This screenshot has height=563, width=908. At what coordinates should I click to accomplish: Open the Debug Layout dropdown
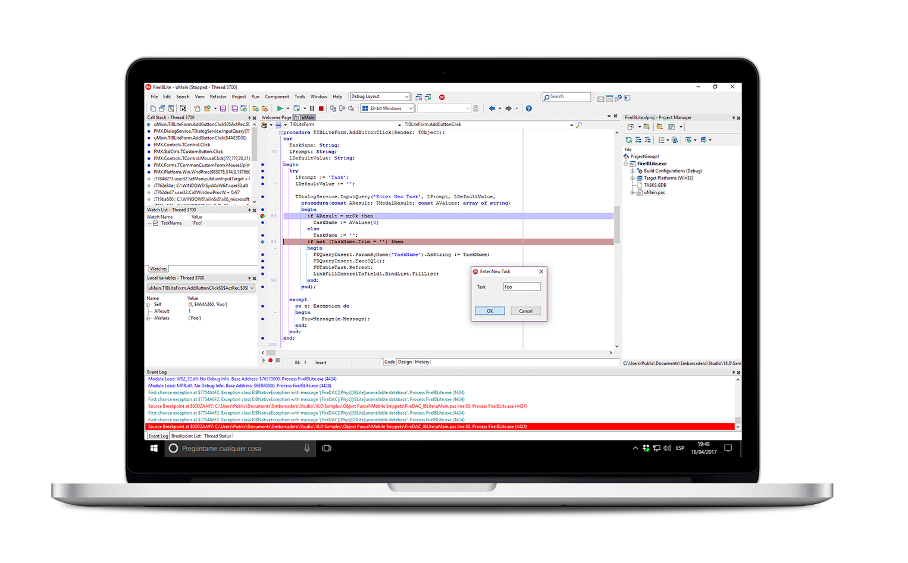[x=407, y=96]
